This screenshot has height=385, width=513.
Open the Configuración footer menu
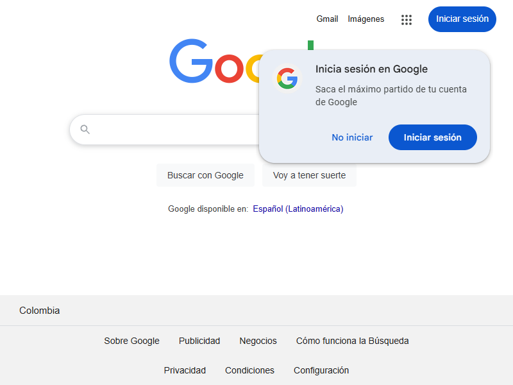pyautogui.click(x=321, y=370)
